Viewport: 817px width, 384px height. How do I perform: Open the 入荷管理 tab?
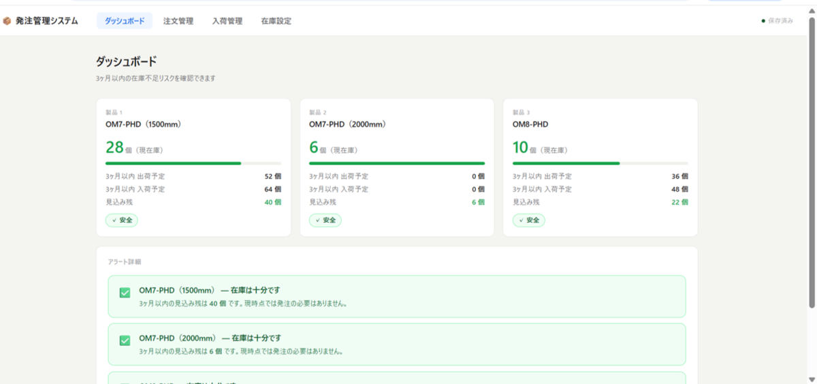point(227,21)
